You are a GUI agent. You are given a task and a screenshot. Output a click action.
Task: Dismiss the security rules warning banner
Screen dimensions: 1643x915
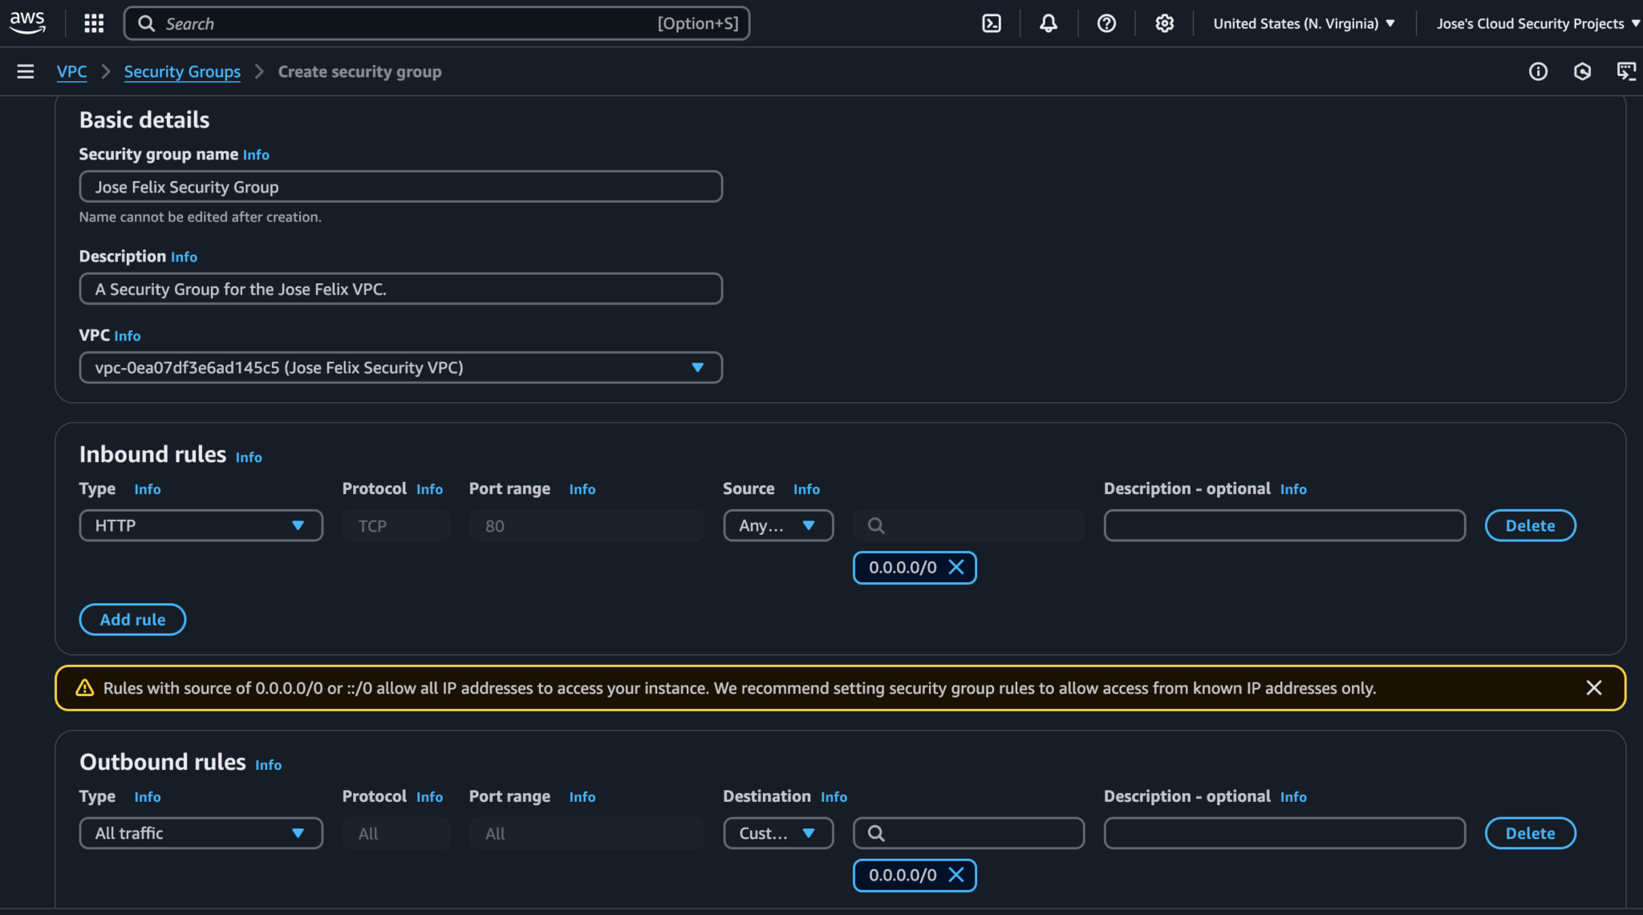point(1593,687)
